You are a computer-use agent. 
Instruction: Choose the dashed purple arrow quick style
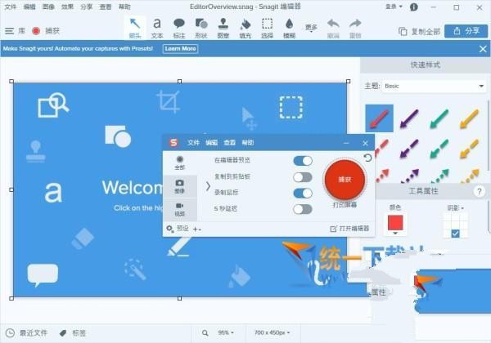409,149
